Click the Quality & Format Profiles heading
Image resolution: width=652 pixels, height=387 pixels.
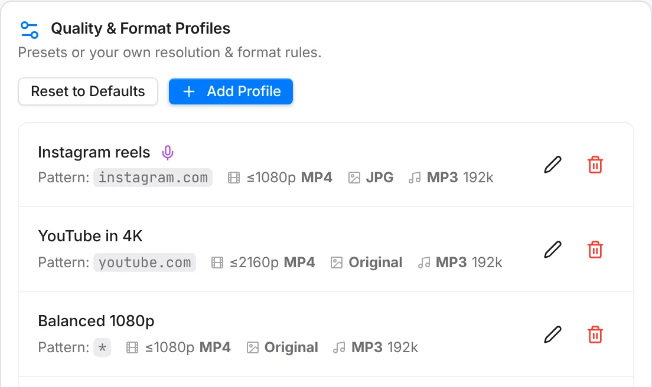pos(141,28)
